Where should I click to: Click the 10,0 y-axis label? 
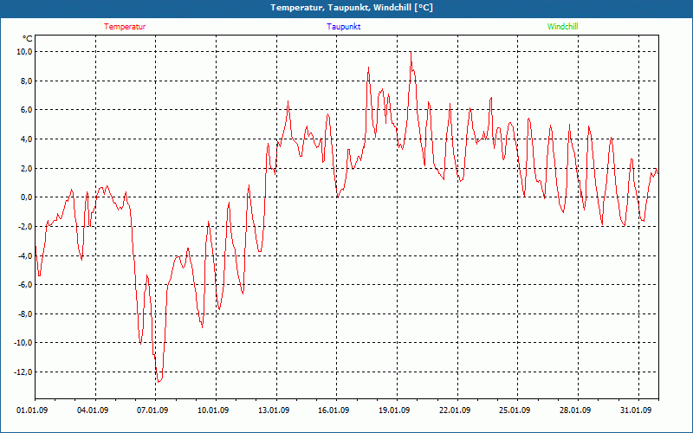[24, 52]
